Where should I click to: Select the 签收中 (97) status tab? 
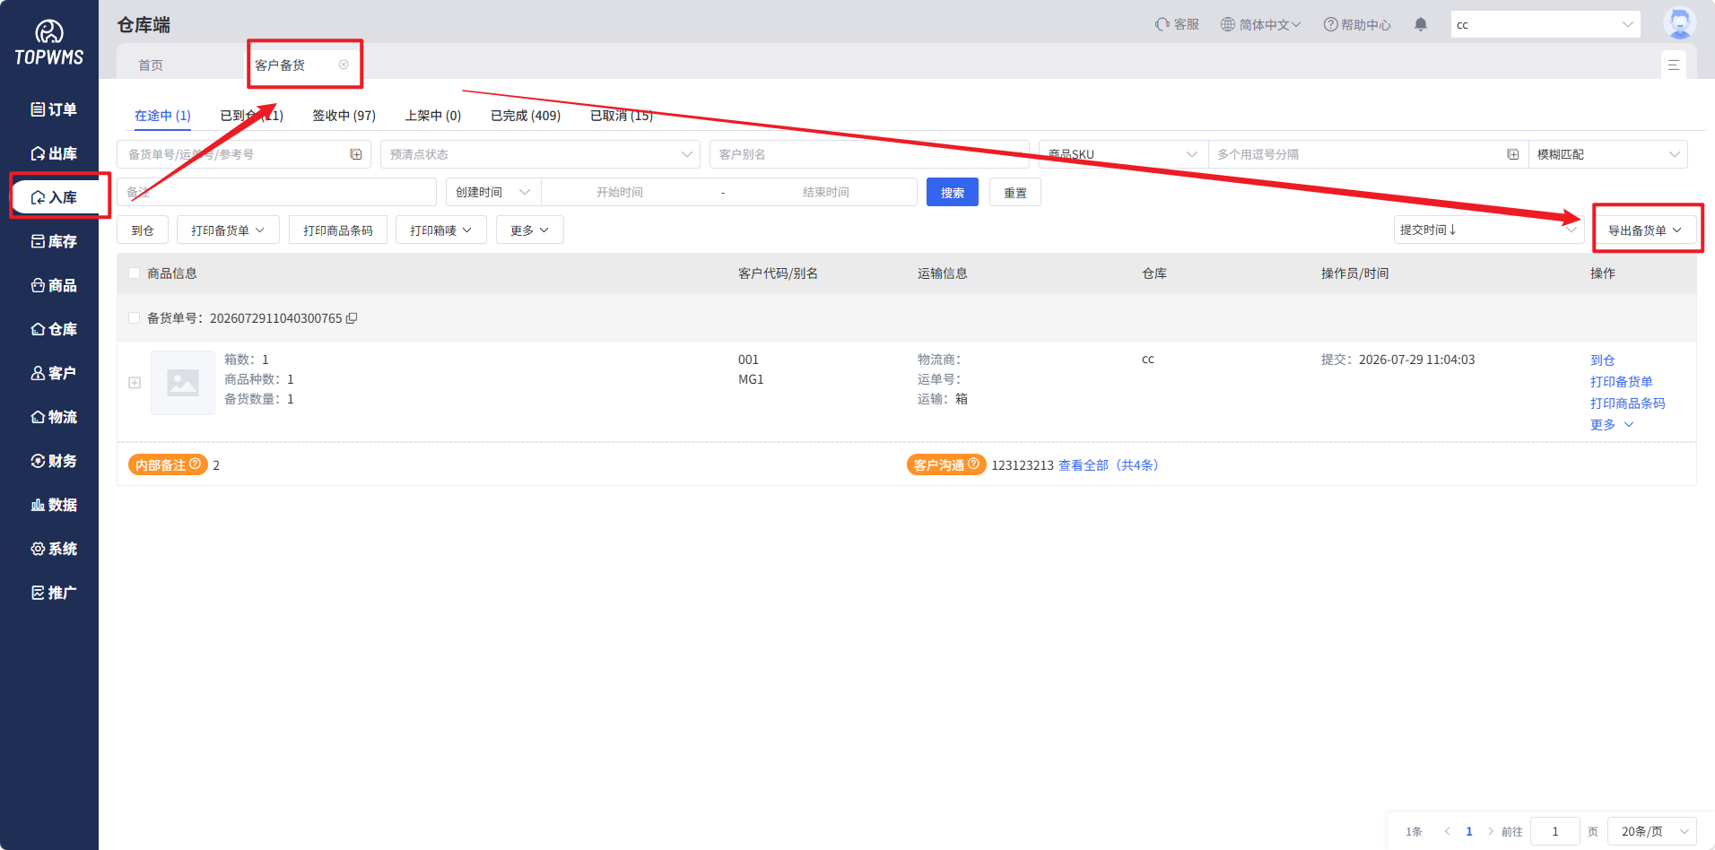click(x=344, y=116)
